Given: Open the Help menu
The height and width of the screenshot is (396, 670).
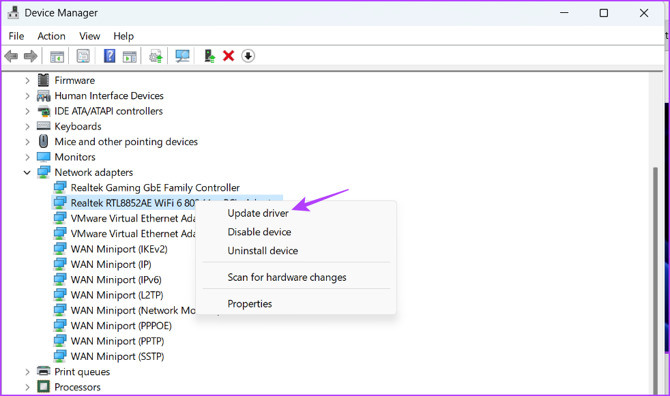Looking at the screenshot, I should (123, 36).
